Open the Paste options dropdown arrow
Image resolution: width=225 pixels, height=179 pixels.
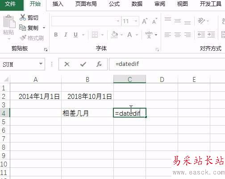coord(9,39)
